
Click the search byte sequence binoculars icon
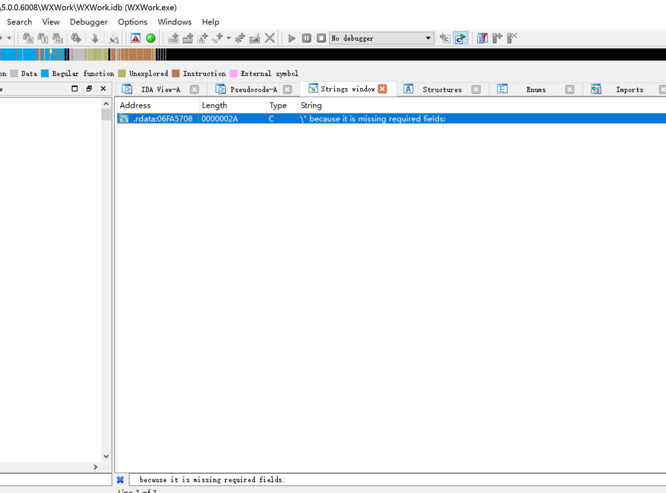click(58, 38)
